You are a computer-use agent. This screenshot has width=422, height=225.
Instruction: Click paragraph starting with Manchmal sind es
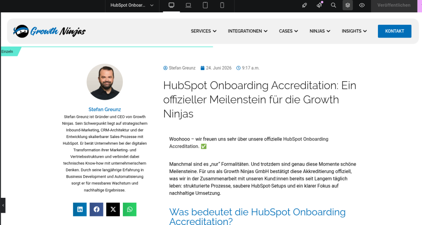click(x=263, y=179)
